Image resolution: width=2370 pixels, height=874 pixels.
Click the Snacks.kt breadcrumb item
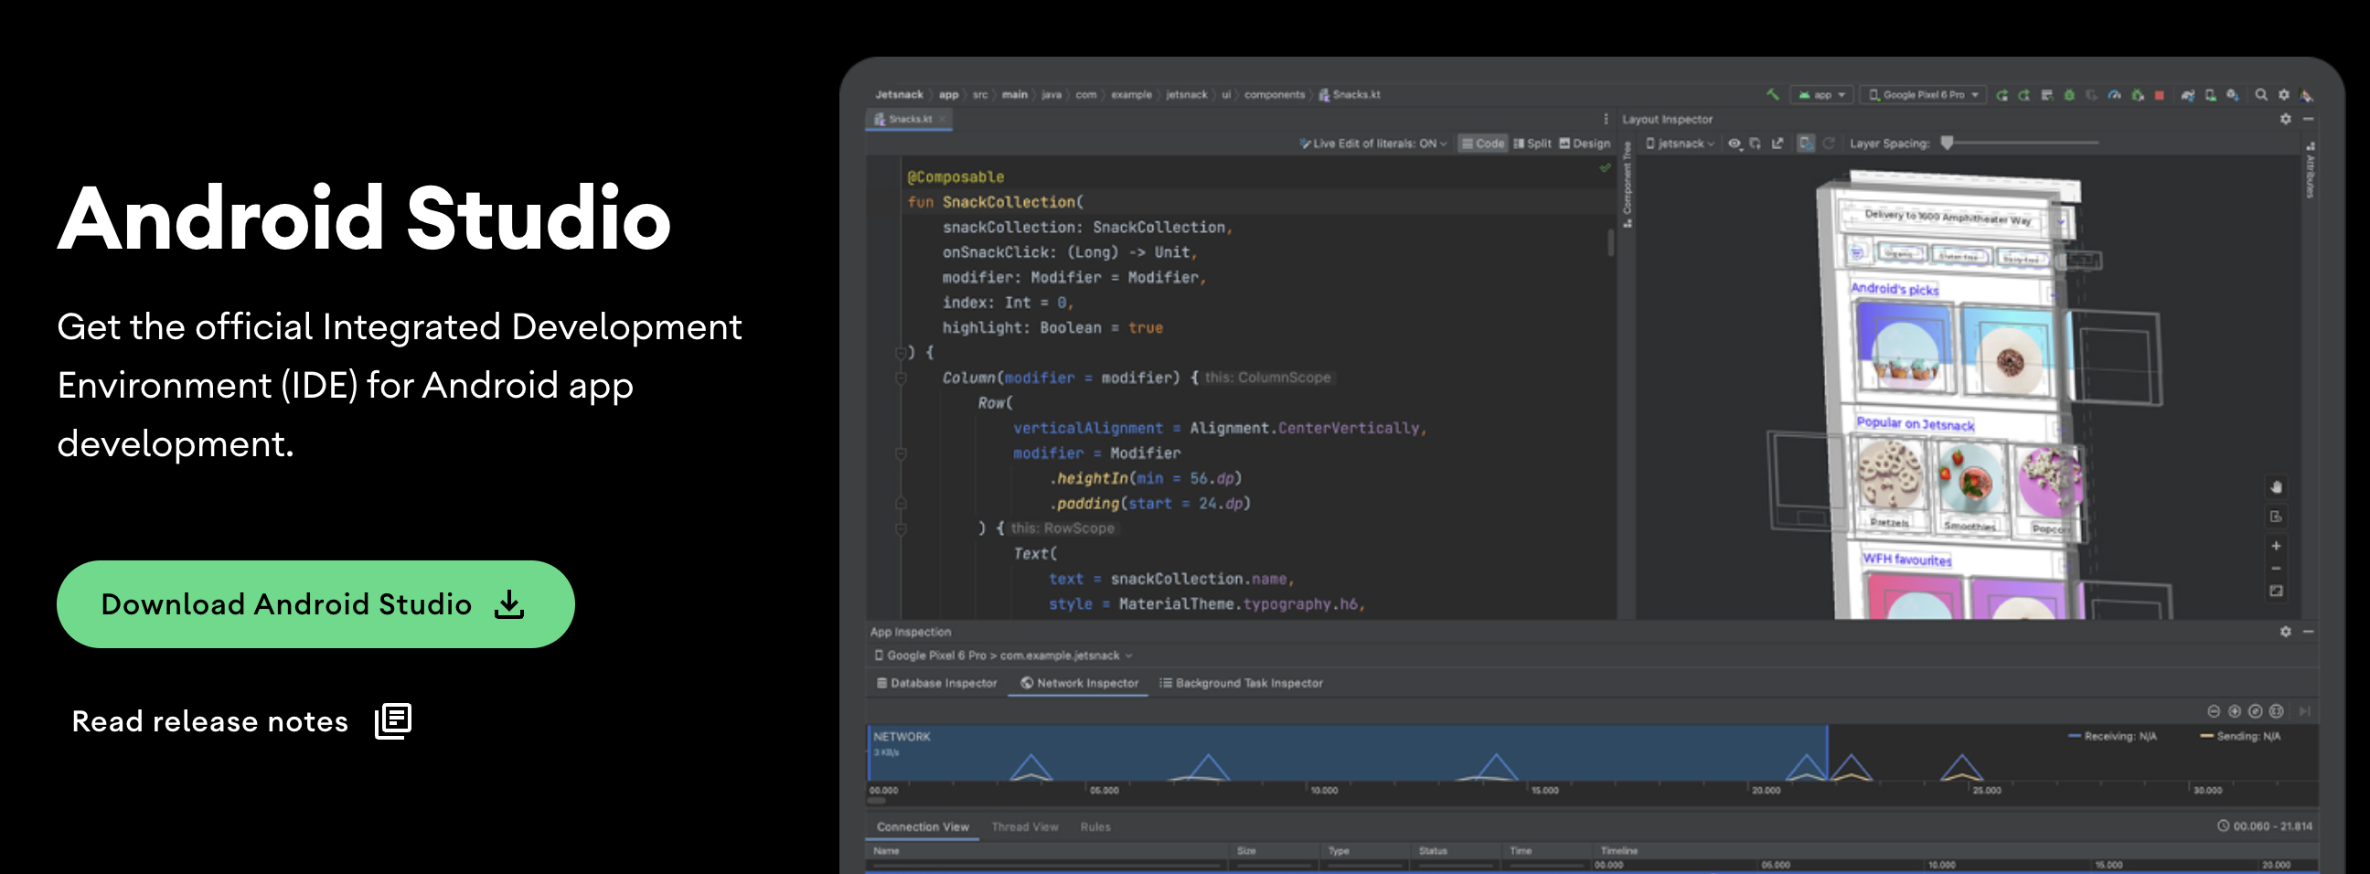(1350, 94)
